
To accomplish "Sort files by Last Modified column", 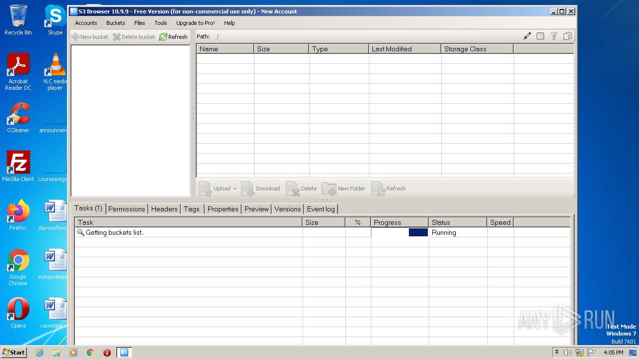I will [405, 49].
